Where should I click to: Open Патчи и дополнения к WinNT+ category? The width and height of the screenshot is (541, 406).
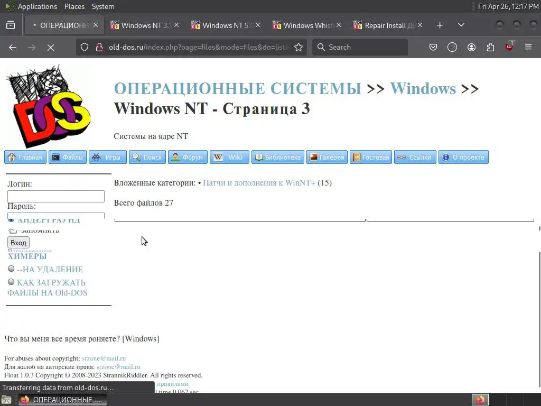click(259, 183)
